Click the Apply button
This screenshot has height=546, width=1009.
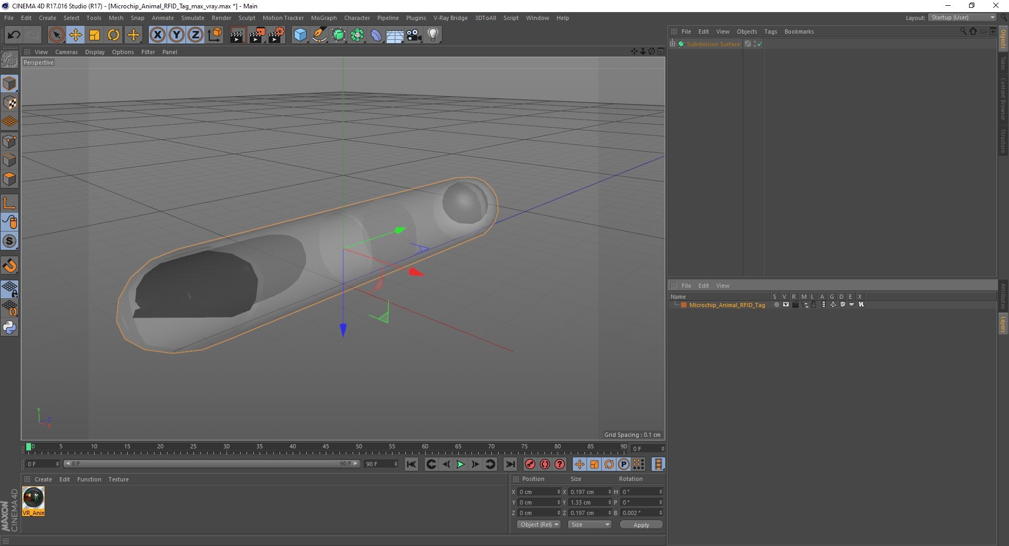(641, 524)
